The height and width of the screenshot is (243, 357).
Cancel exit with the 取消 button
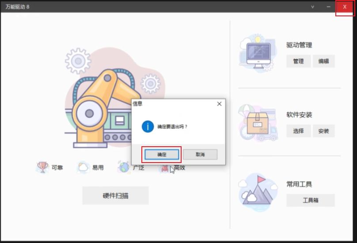(x=200, y=155)
